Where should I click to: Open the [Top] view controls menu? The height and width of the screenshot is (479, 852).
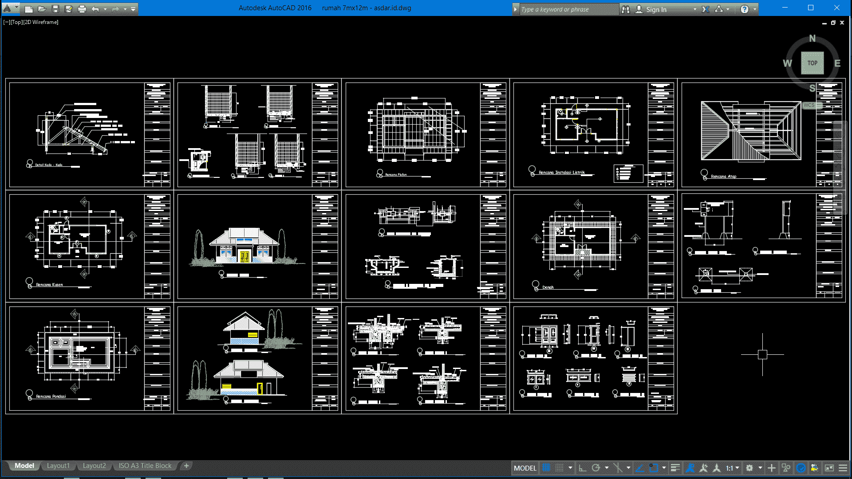[x=16, y=22]
